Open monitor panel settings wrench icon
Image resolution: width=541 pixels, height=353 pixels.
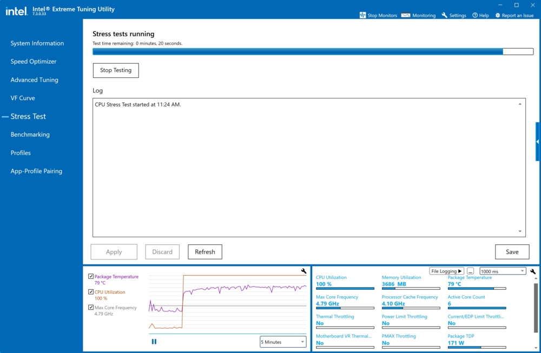point(533,271)
